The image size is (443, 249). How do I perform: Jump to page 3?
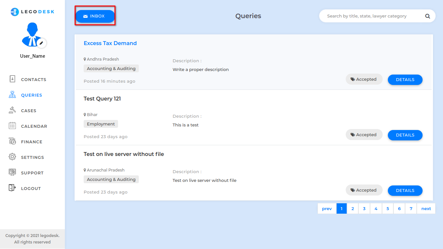pos(364,208)
